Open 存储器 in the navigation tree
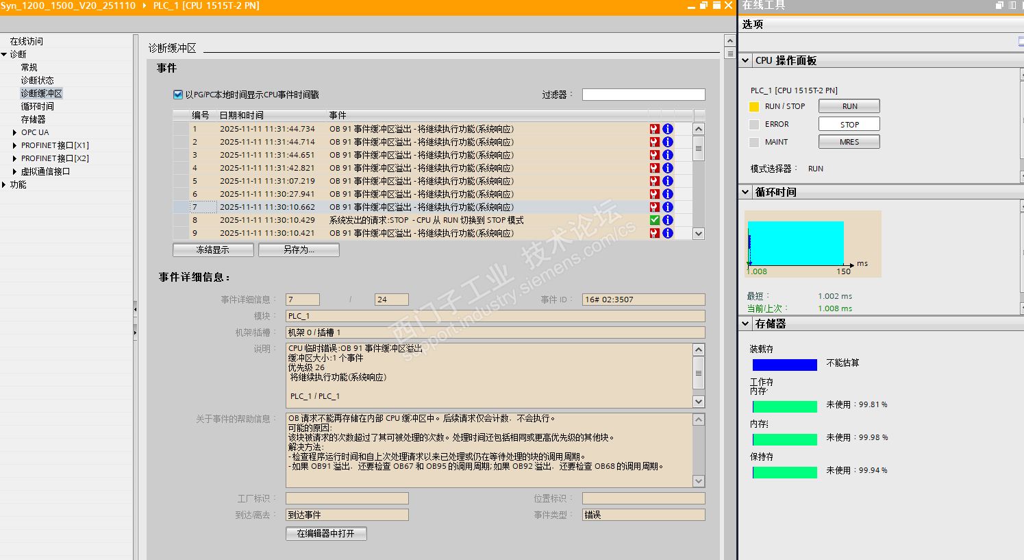Viewport: 1024px width, 560px height. pyautogui.click(x=33, y=119)
